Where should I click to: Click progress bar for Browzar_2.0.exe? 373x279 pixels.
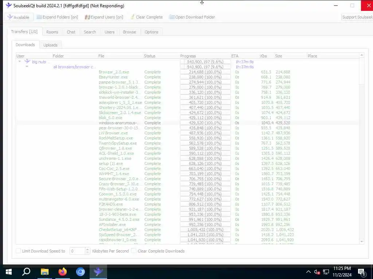pyautogui.click(x=205, y=72)
